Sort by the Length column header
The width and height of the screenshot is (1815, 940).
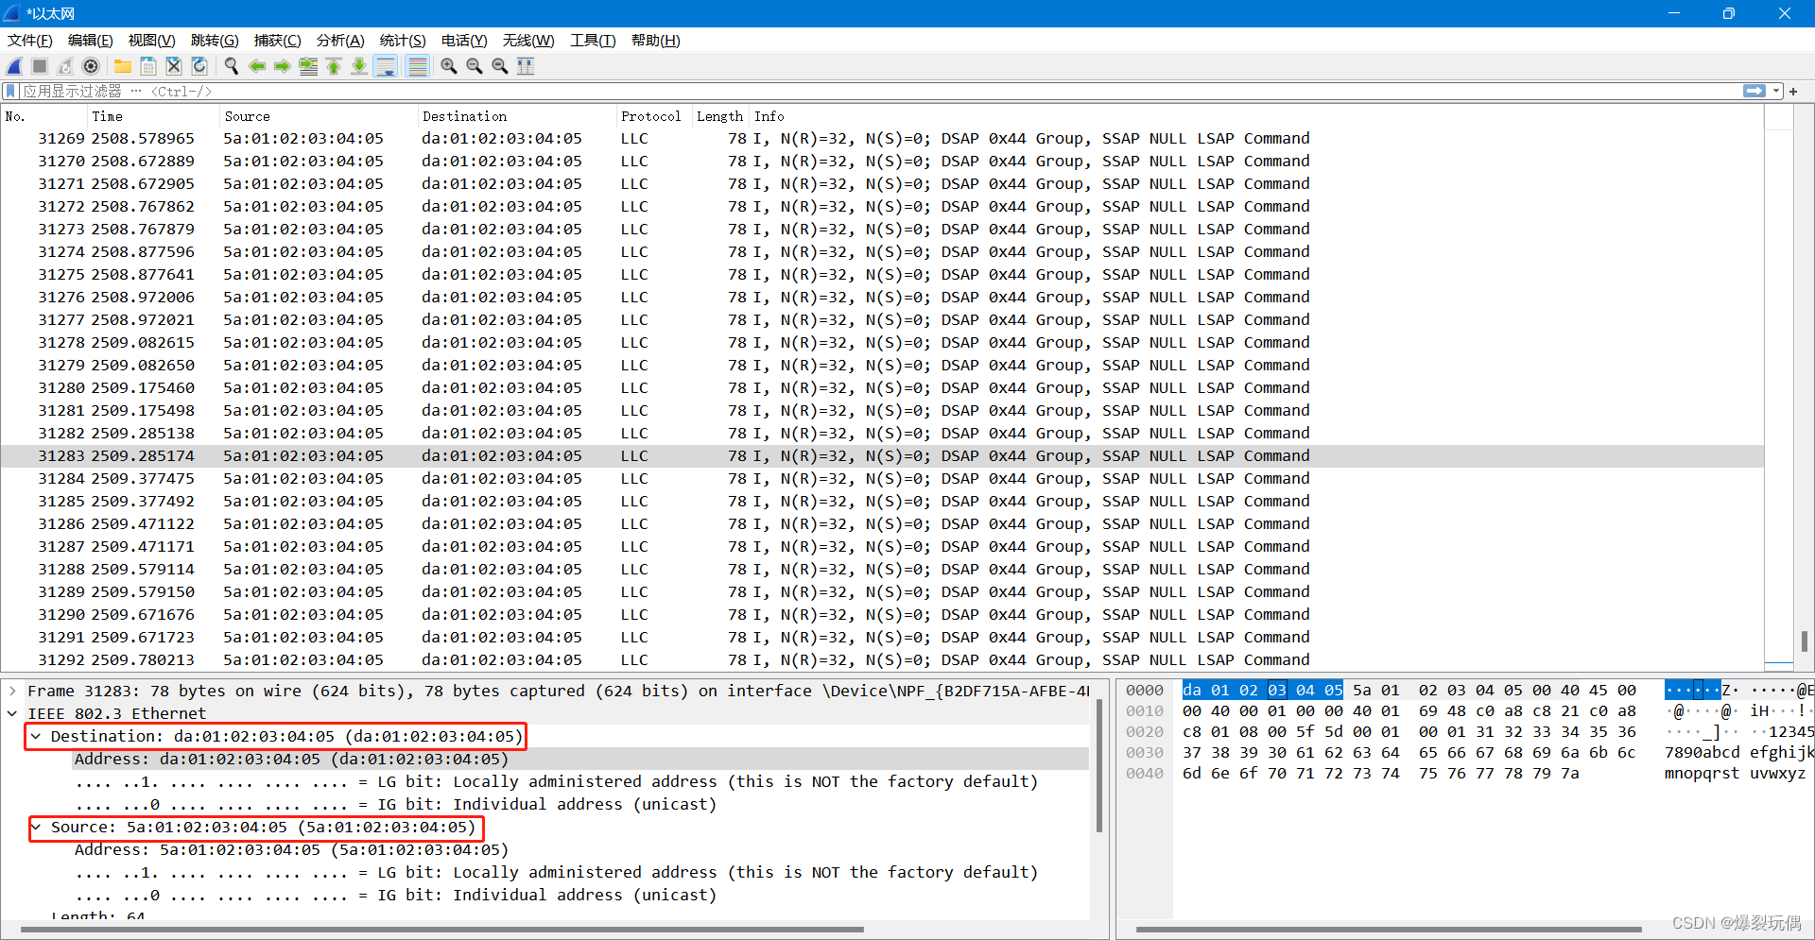[720, 116]
